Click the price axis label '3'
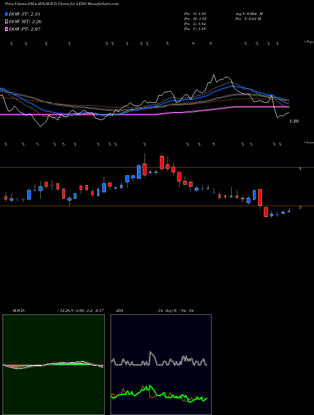 (x=300, y=169)
